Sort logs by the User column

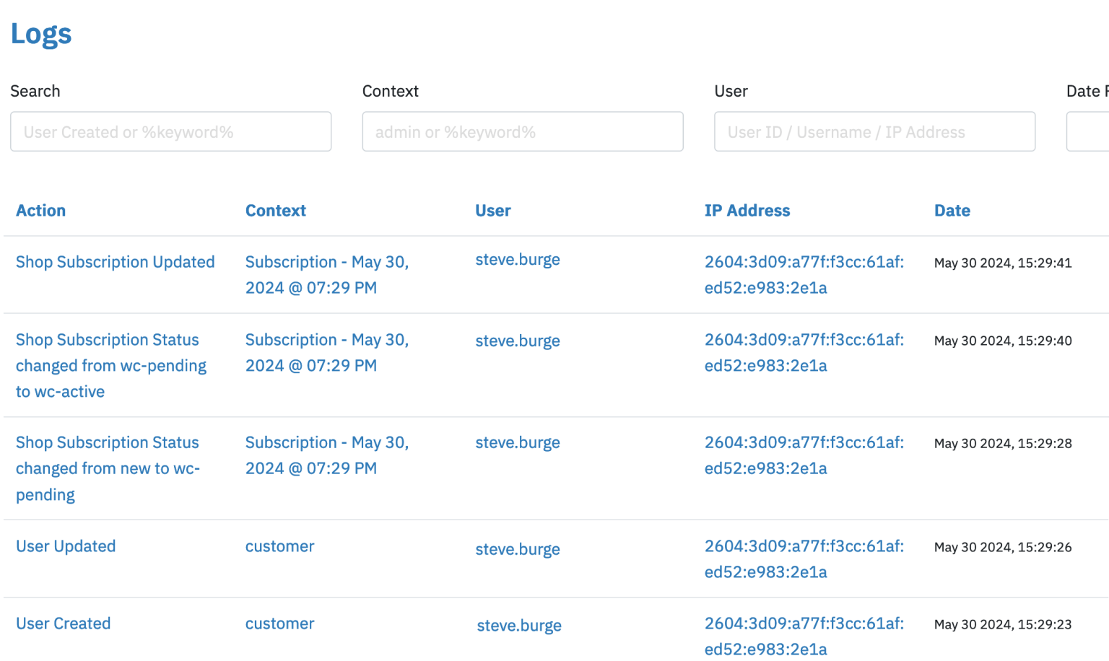pyautogui.click(x=493, y=210)
